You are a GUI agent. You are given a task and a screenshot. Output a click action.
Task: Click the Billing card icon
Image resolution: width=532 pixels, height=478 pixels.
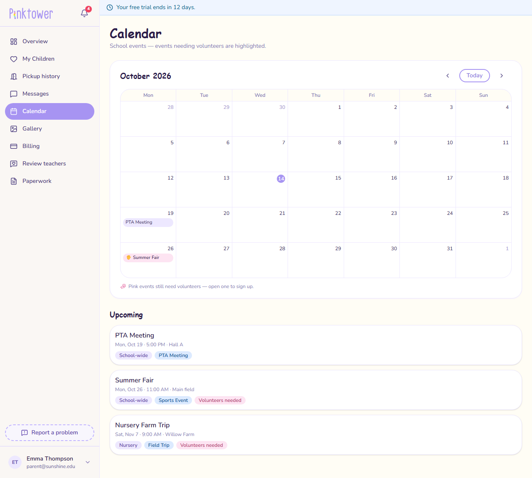click(x=14, y=146)
